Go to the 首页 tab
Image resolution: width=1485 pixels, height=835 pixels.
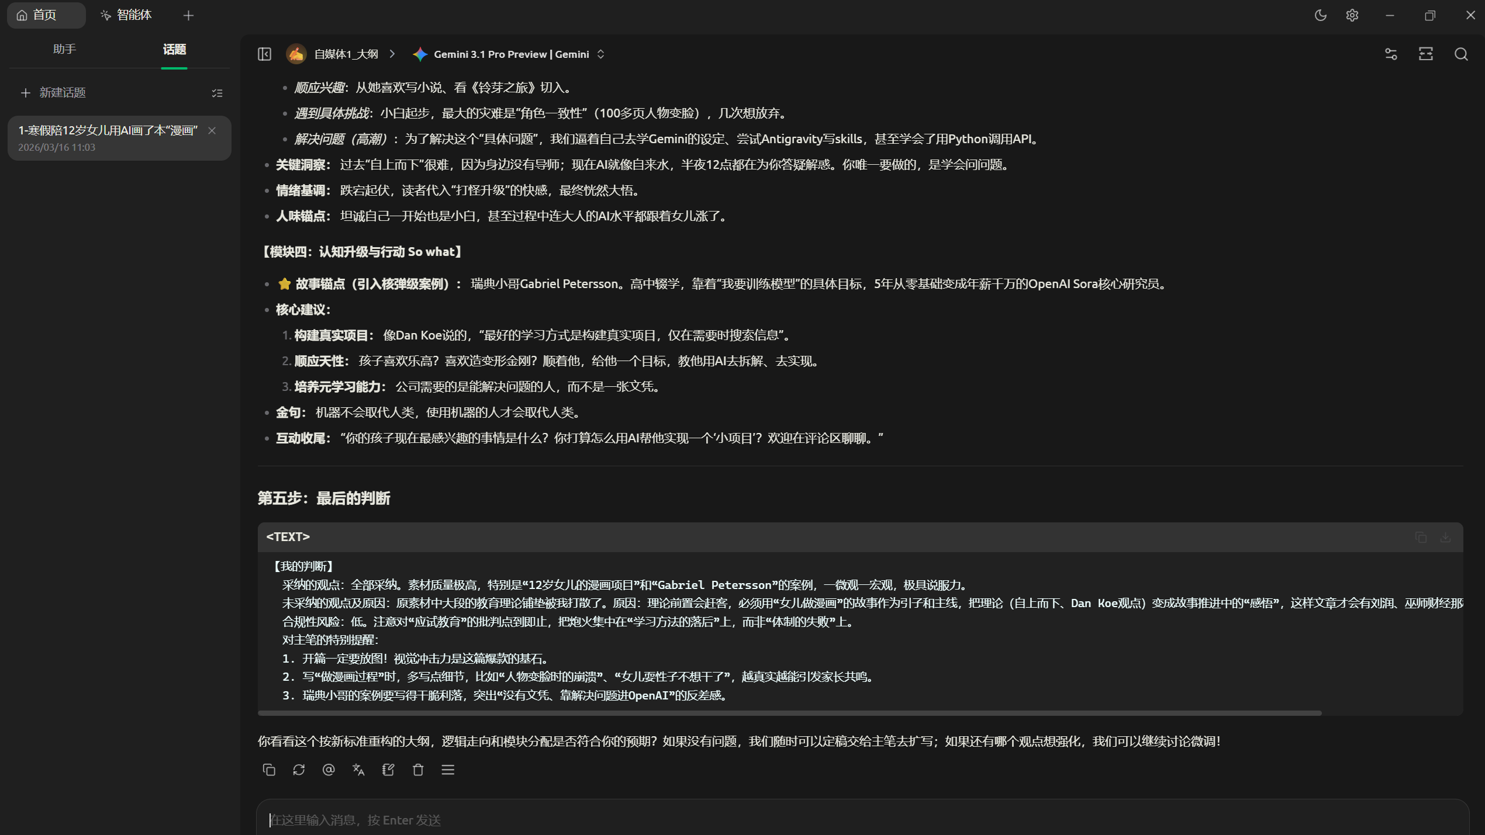pyautogui.click(x=46, y=15)
